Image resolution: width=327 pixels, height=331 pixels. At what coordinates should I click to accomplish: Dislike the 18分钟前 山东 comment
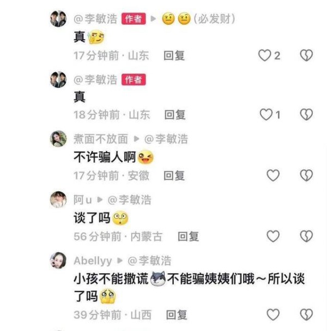[306, 115]
